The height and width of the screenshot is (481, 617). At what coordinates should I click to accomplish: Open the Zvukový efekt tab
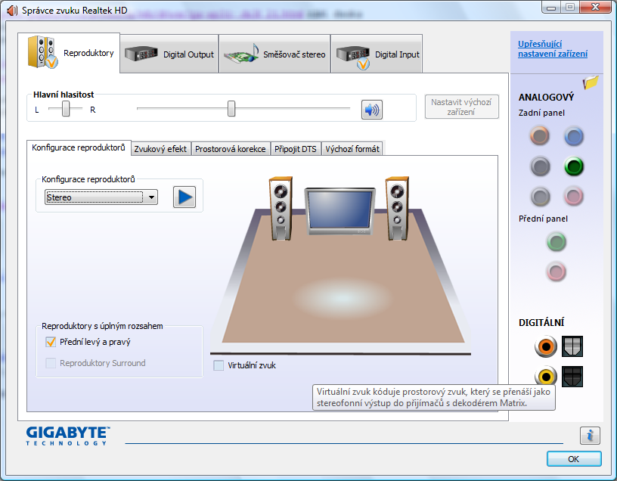pos(160,149)
